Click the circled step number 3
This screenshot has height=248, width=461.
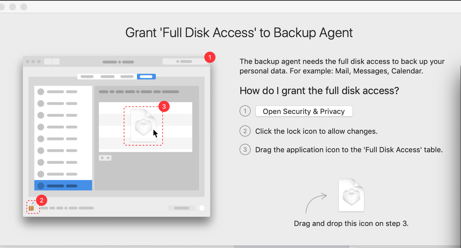pyautogui.click(x=245, y=150)
